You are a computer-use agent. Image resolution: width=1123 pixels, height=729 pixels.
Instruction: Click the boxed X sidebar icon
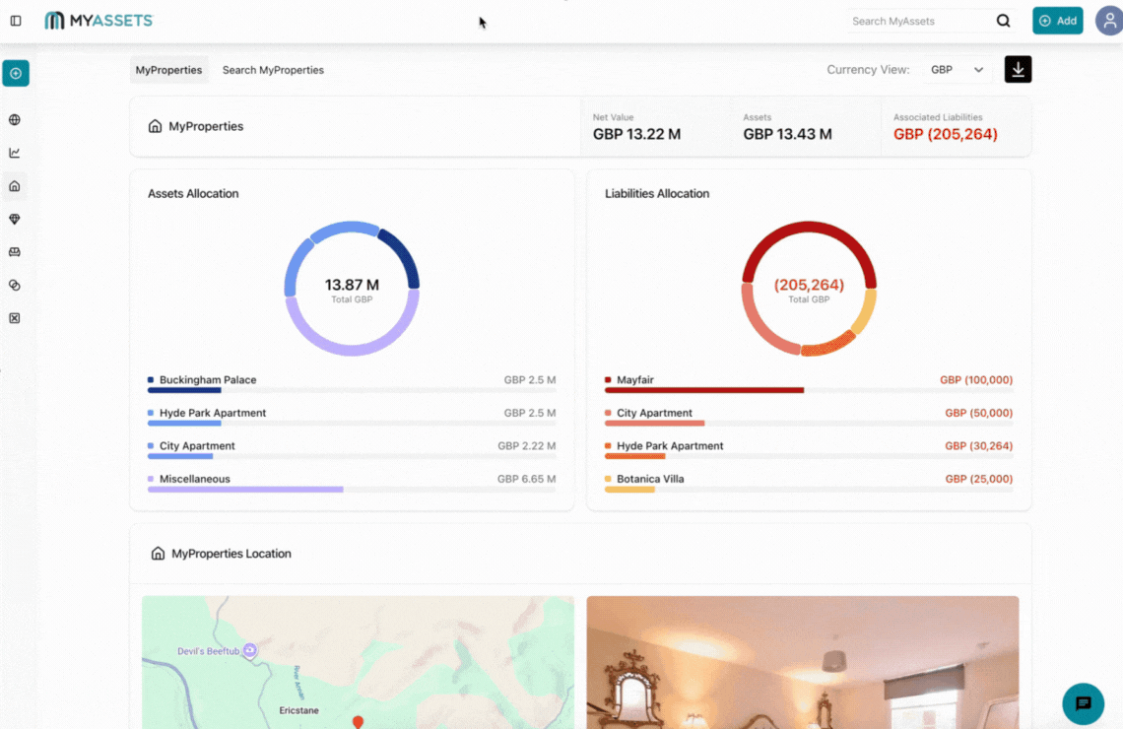tap(15, 318)
